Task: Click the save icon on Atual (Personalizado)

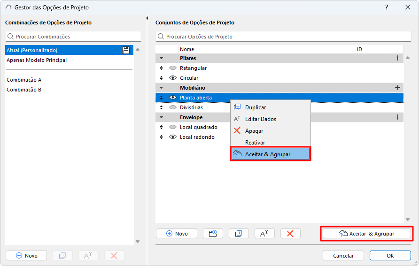Action: click(126, 50)
